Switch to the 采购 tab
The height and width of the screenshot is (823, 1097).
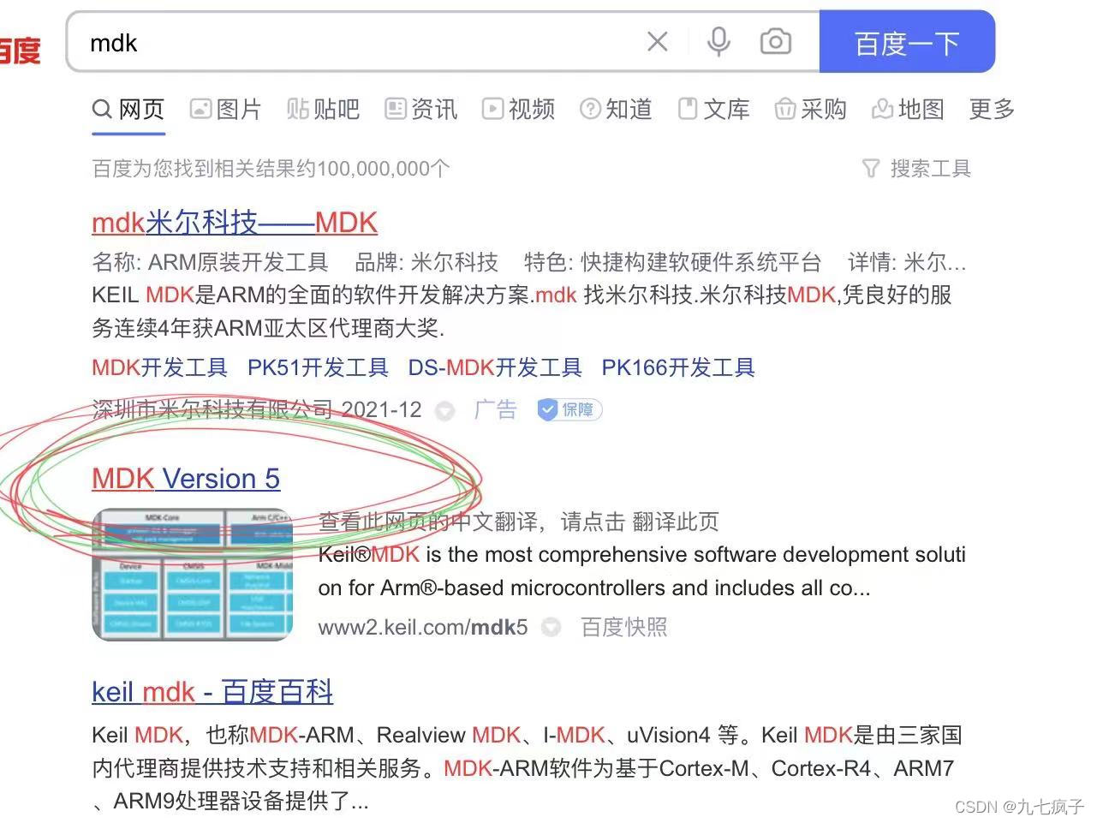coord(810,110)
